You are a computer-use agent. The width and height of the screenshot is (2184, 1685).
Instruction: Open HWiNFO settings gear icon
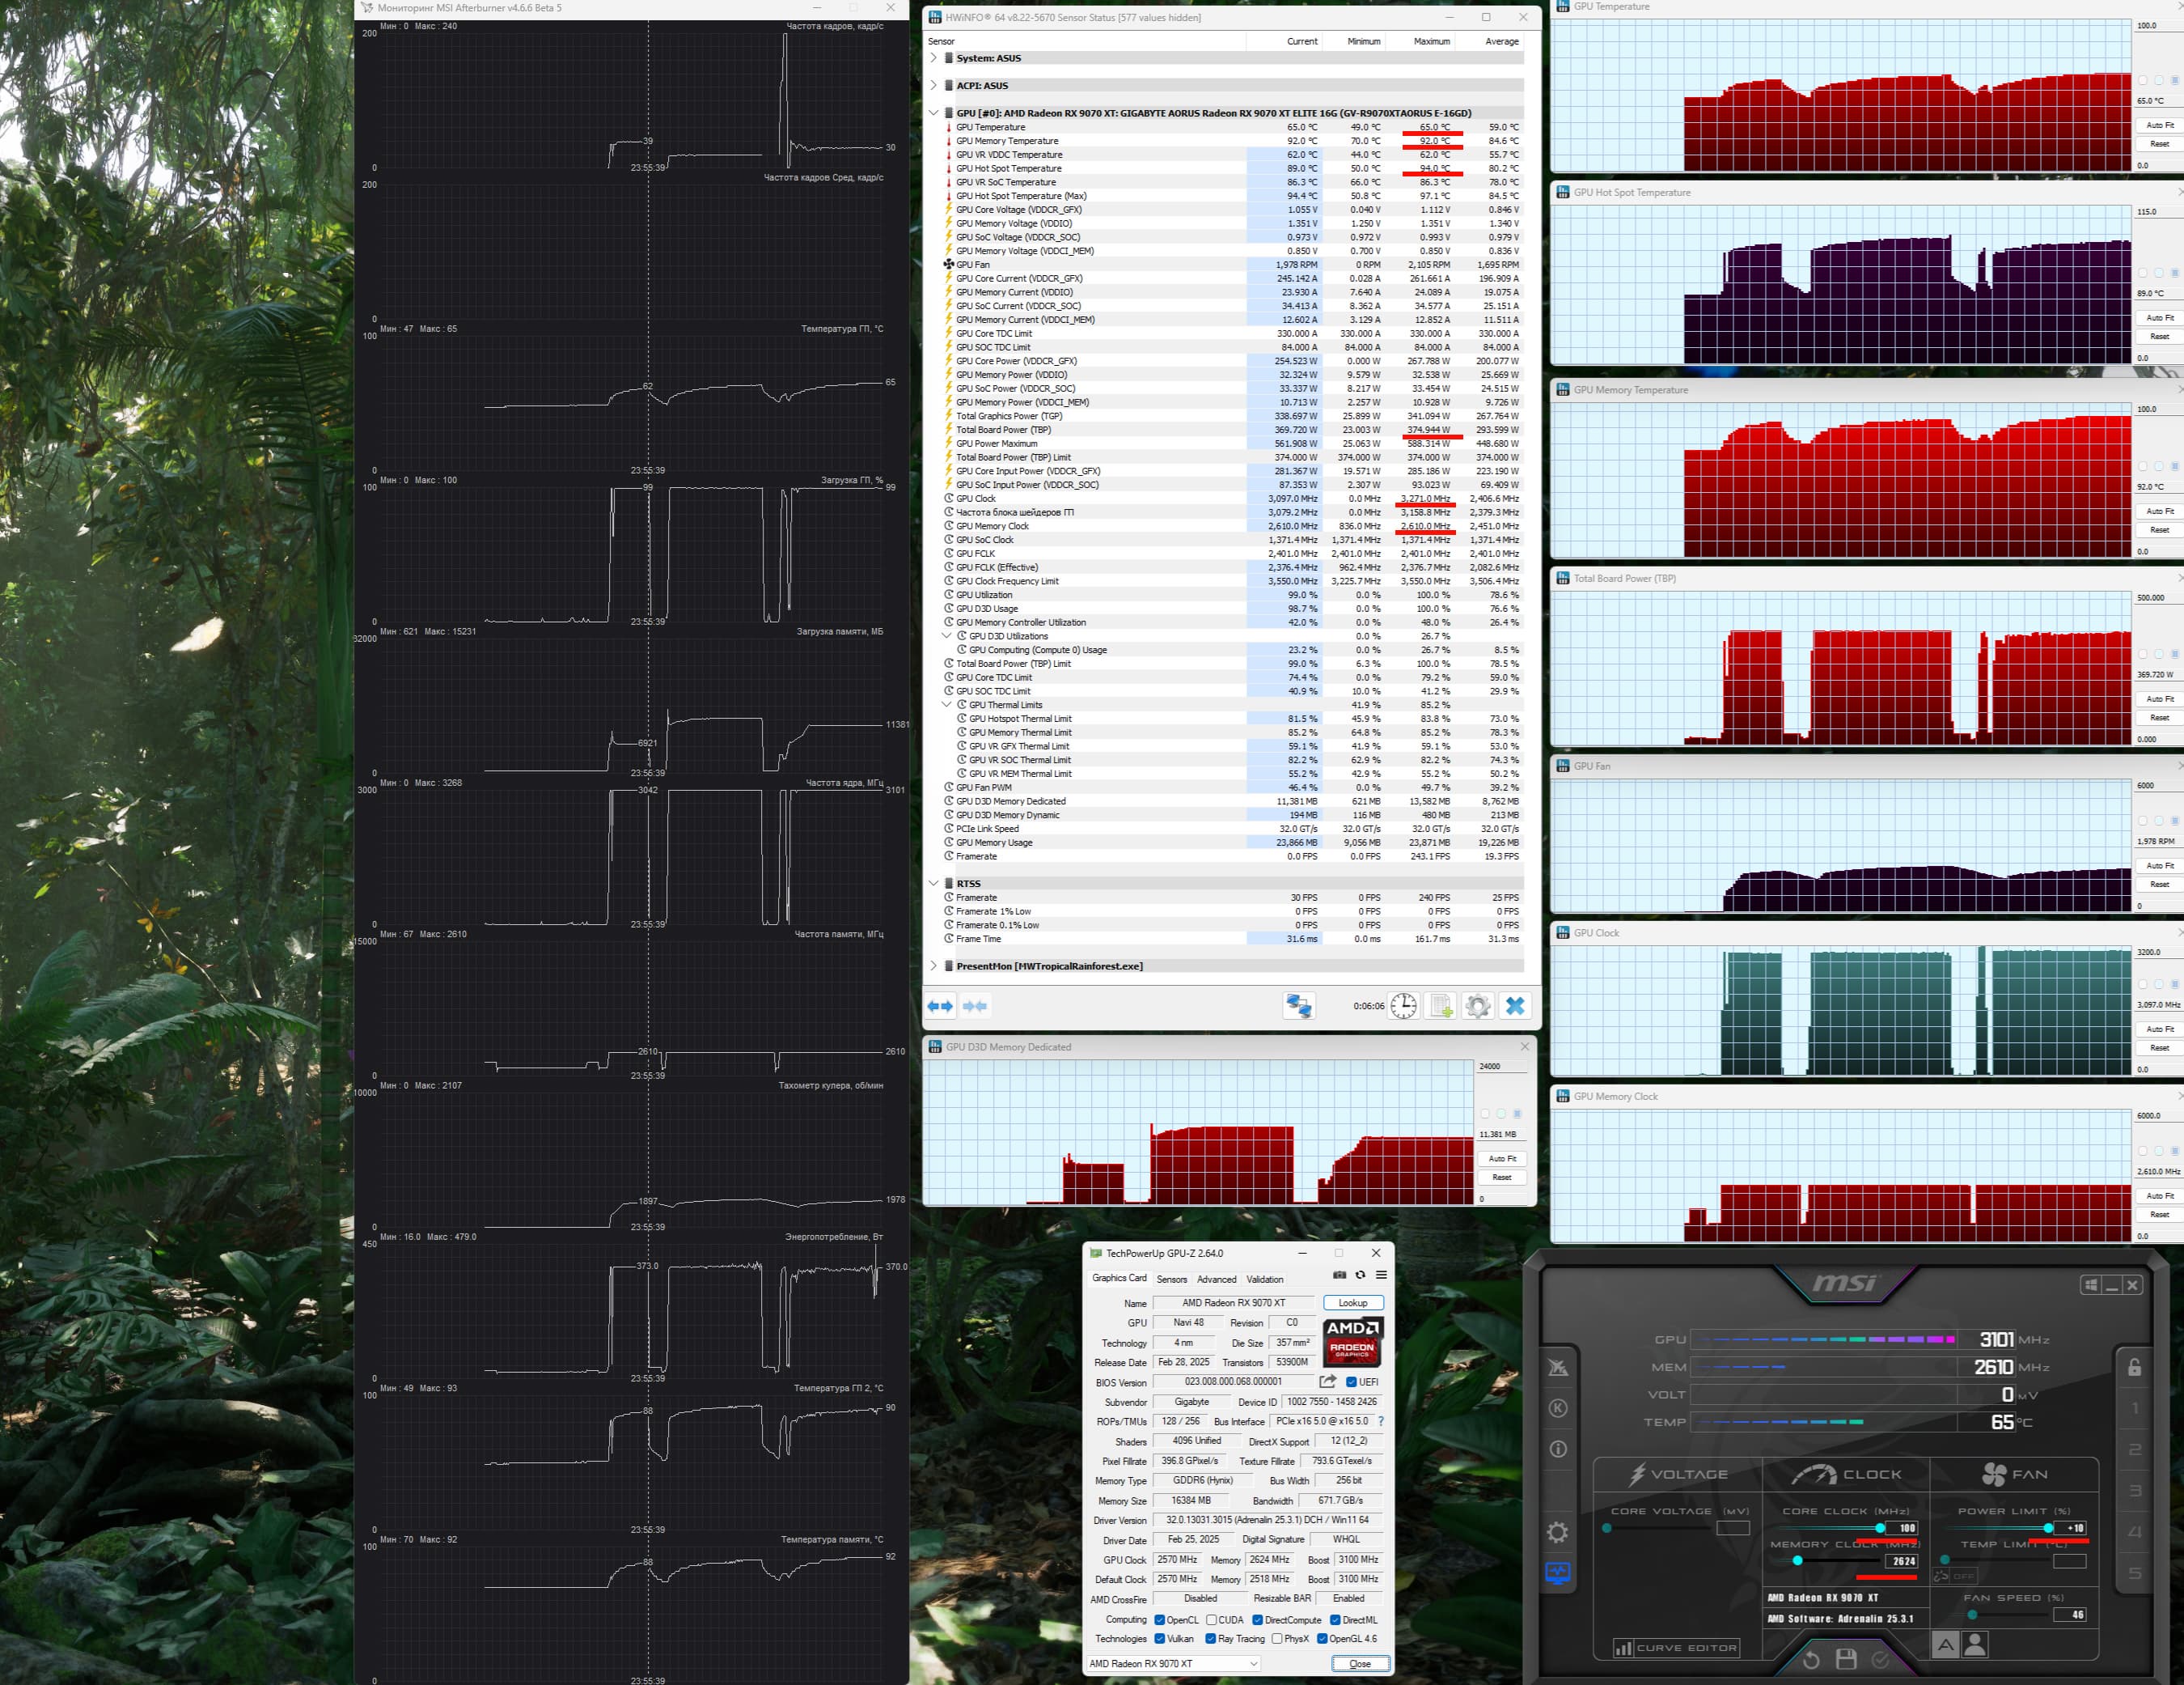coord(1477,1006)
